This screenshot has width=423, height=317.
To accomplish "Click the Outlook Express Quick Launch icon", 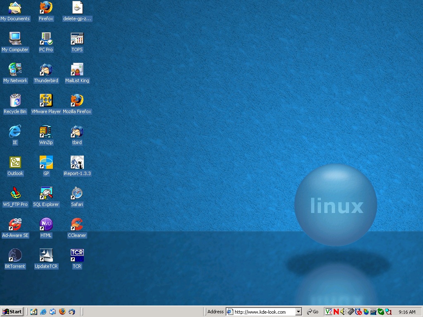I will click(x=52, y=312).
